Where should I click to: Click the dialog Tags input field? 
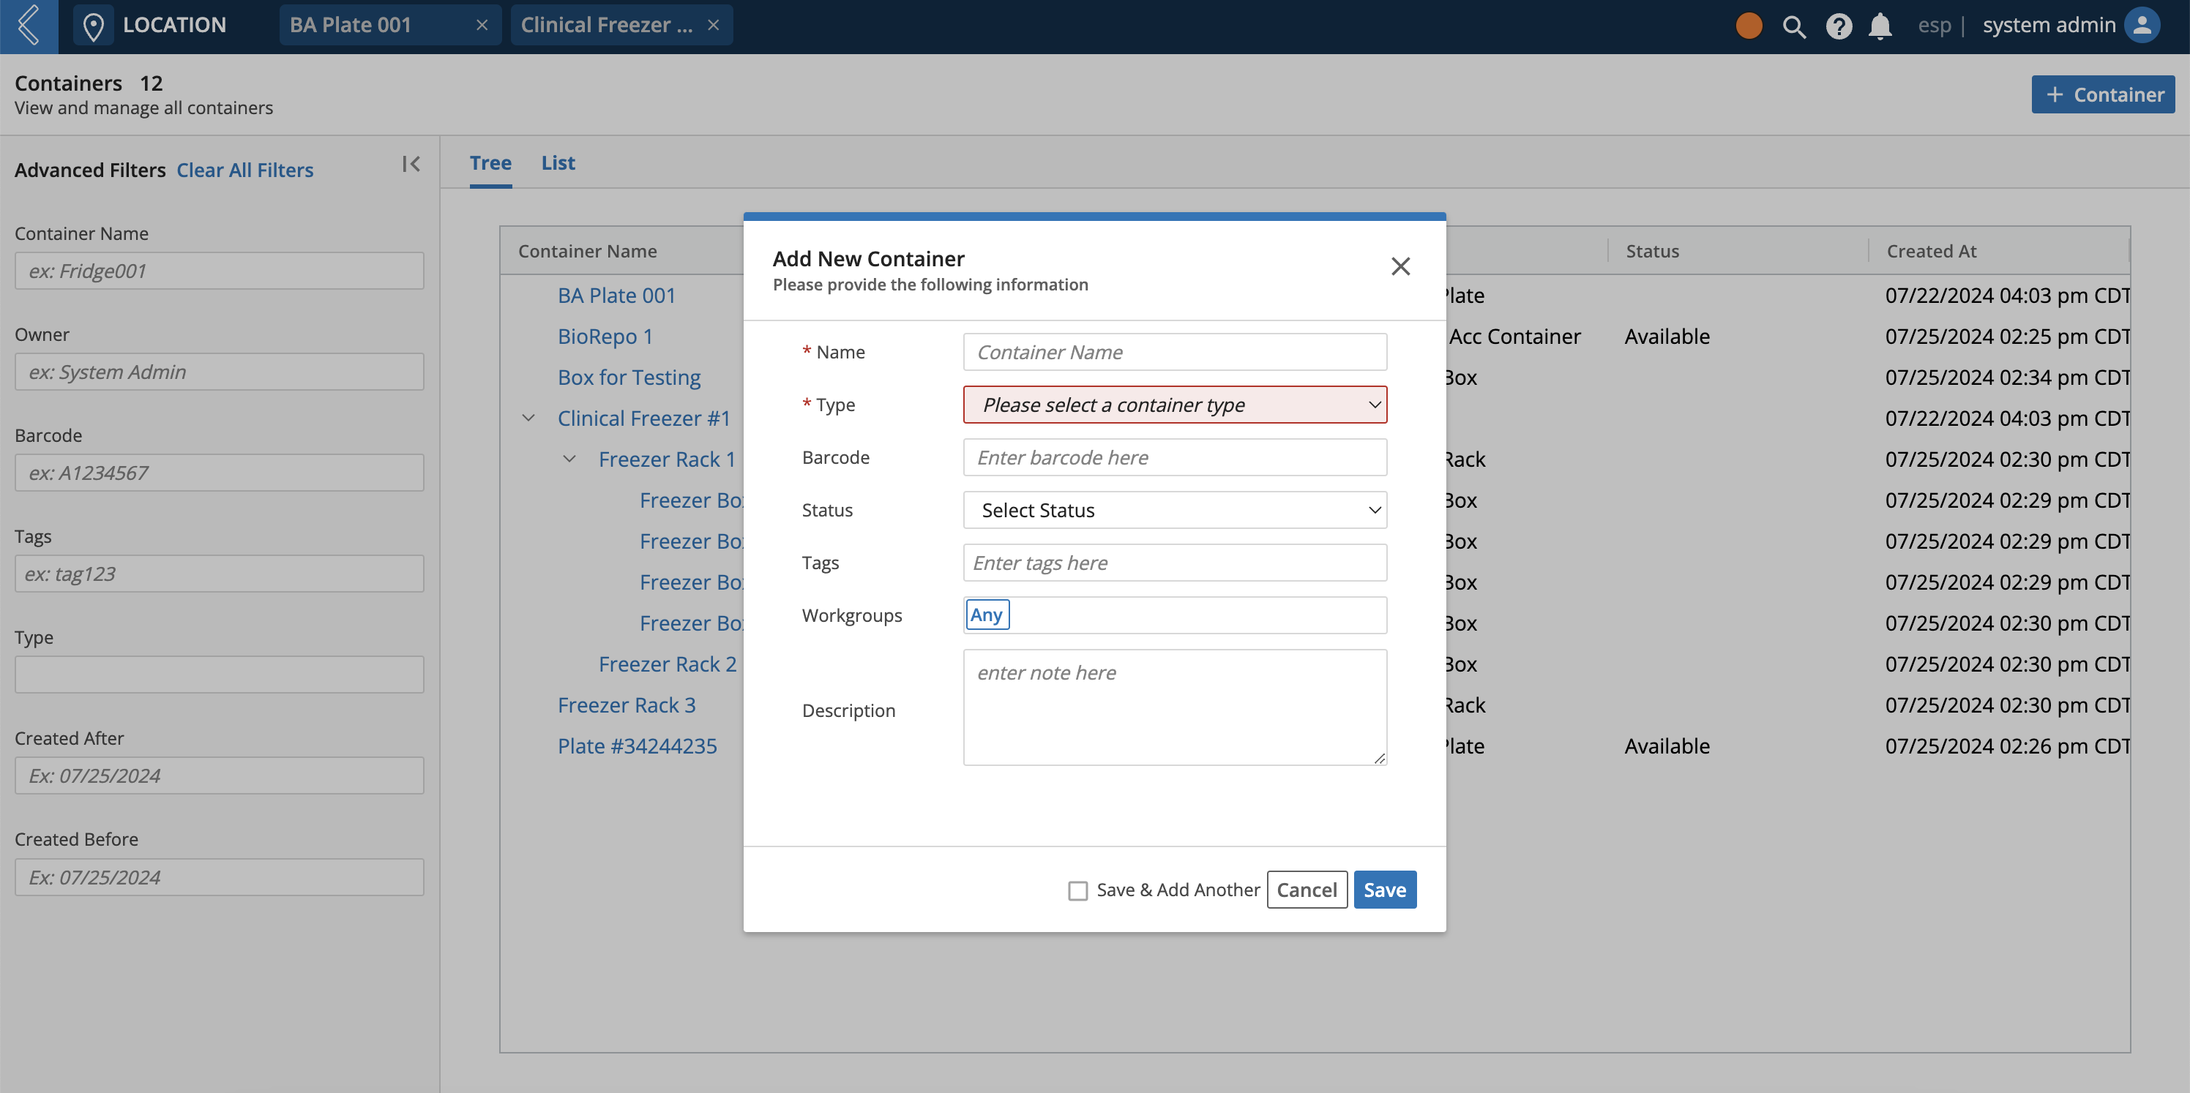point(1175,563)
